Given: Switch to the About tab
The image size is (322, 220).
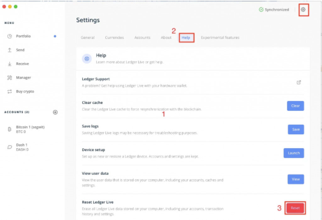Looking at the screenshot, I should (x=166, y=38).
